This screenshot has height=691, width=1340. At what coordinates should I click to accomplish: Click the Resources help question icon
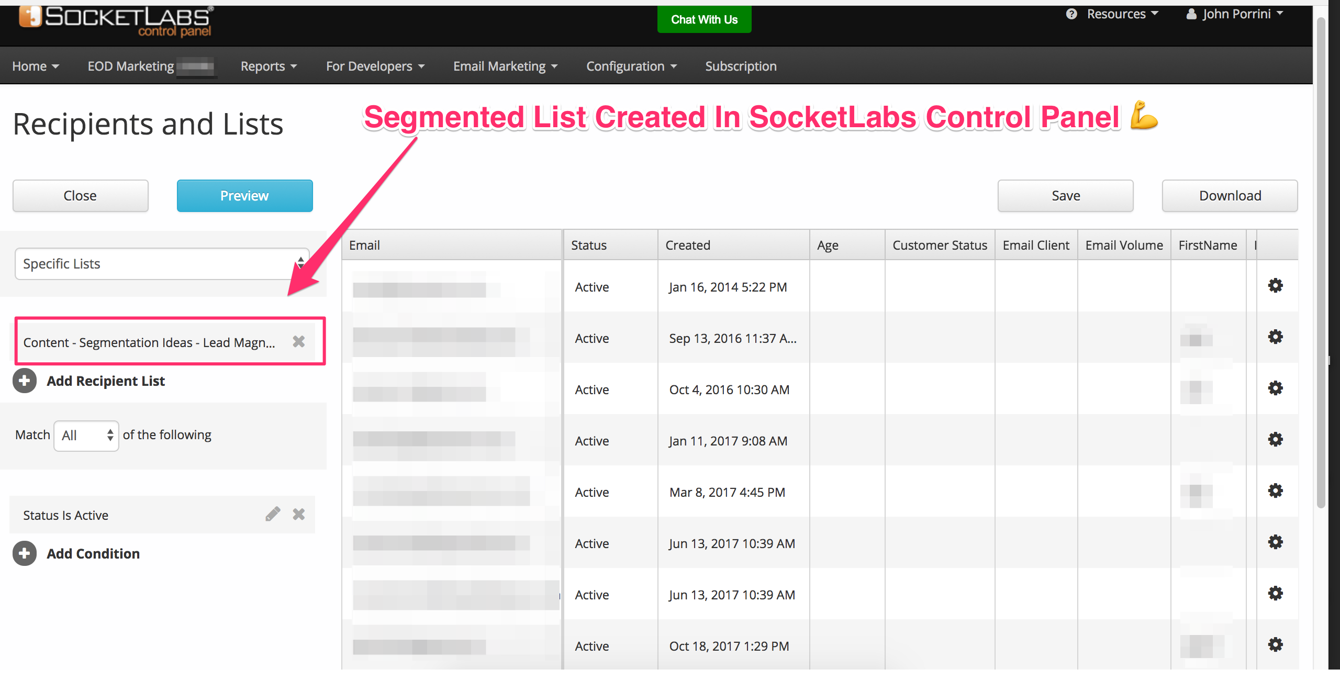pyautogui.click(x=1071, y=14)
